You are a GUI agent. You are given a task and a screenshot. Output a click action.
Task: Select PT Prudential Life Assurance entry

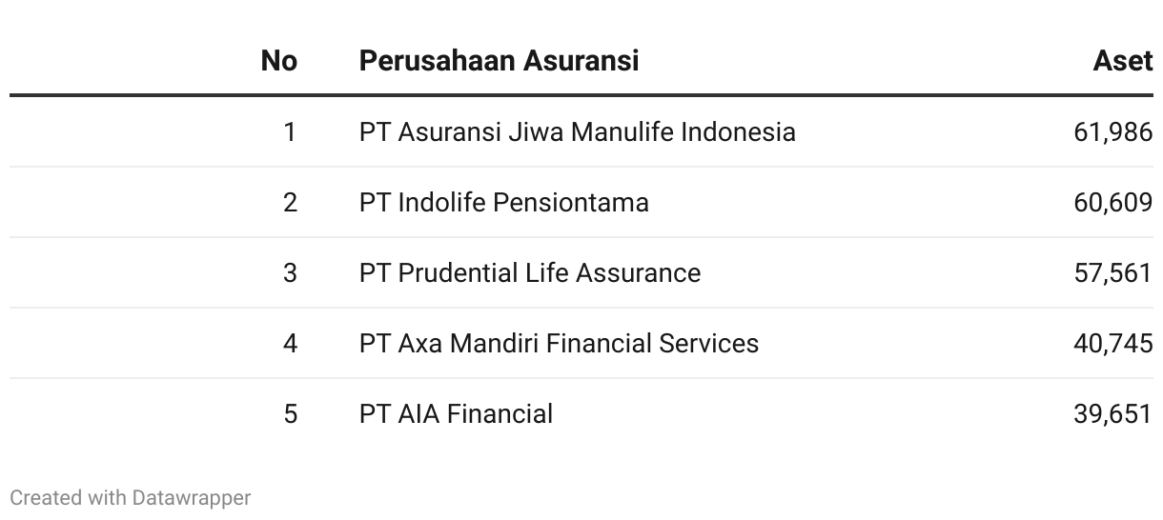(529, 272)
